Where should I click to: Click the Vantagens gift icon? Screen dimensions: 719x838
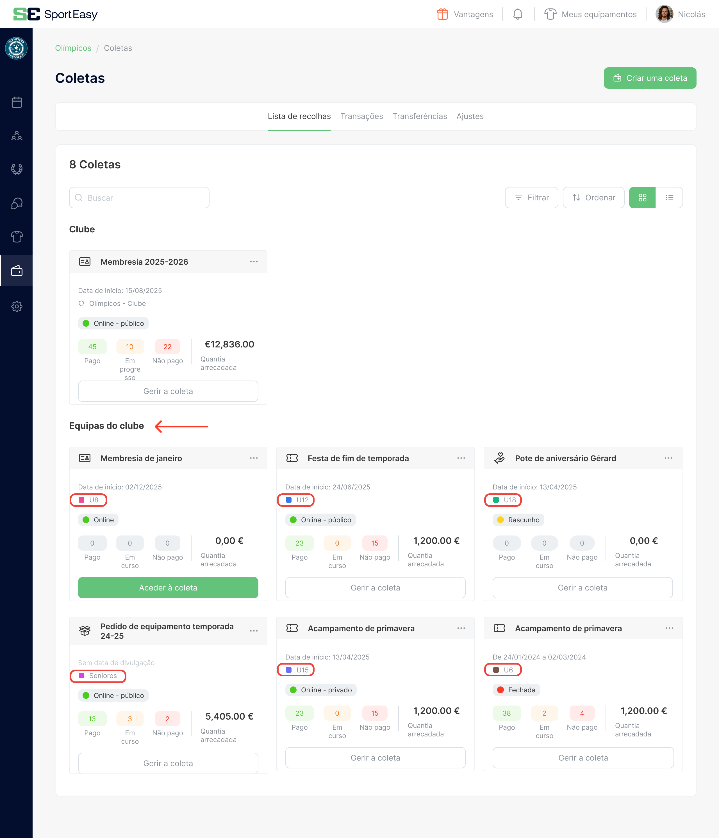(x=443, y=14)
